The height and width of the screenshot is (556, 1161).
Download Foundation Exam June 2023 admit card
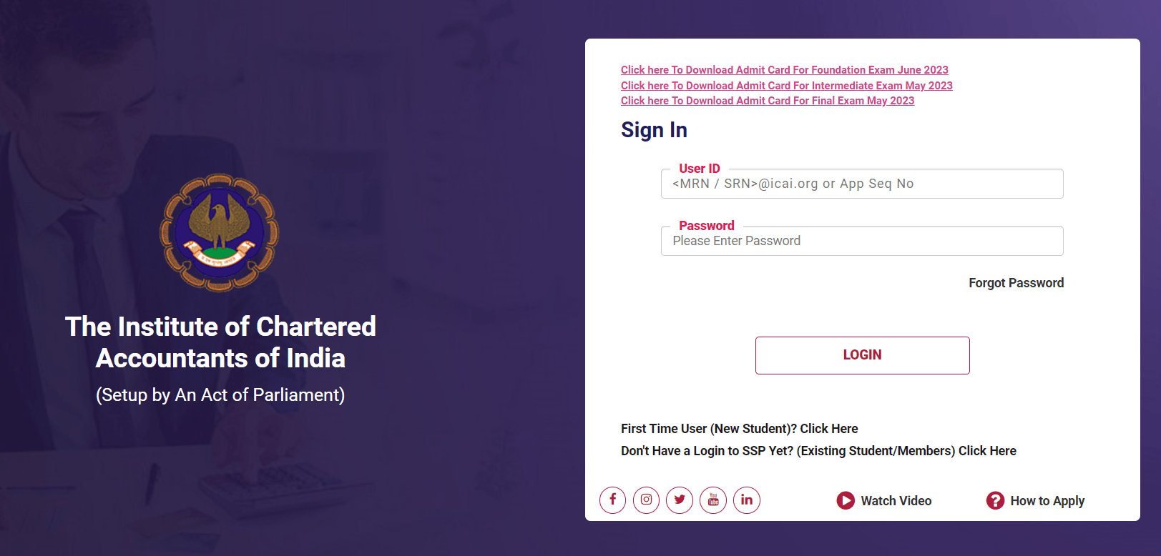[x=784, y=70]
